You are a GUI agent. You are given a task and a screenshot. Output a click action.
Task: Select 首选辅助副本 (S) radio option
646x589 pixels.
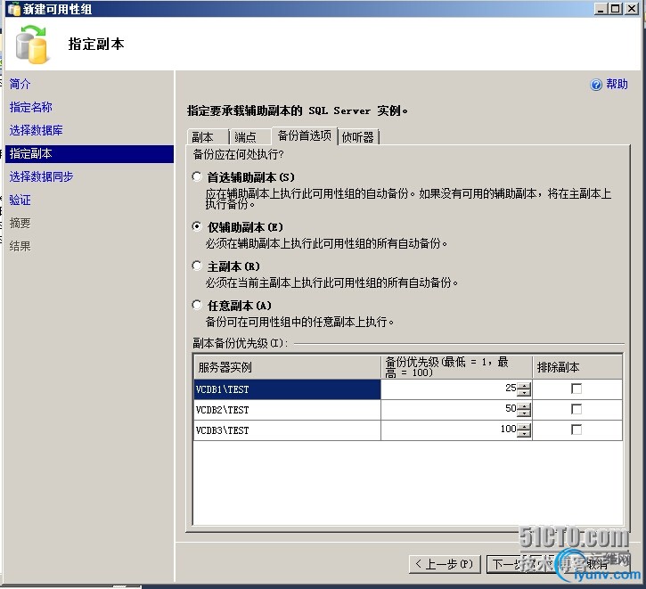coord(197,177)
